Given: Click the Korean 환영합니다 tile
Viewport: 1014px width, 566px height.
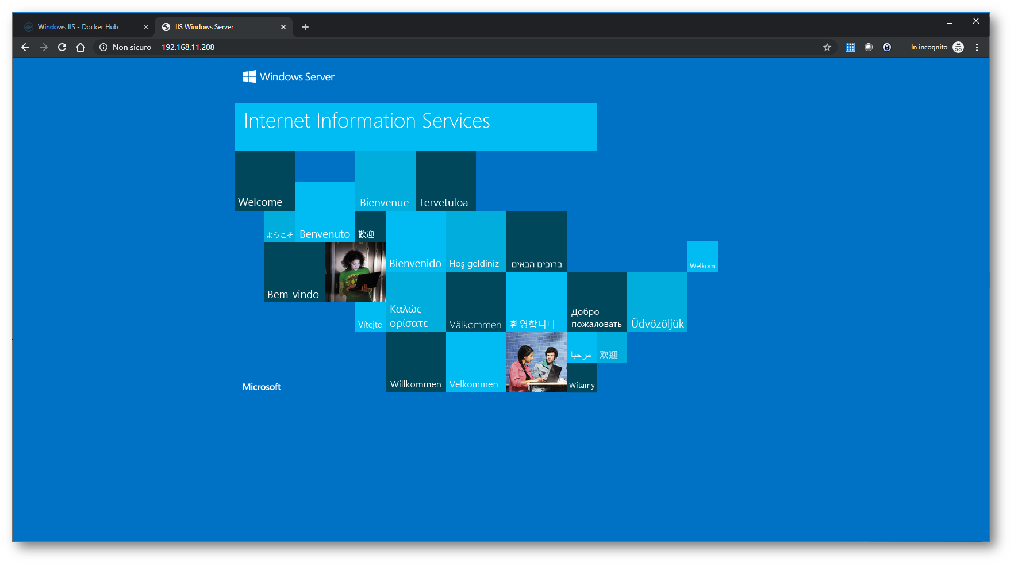Looking at the screenshot, I should tap(536, 302).
